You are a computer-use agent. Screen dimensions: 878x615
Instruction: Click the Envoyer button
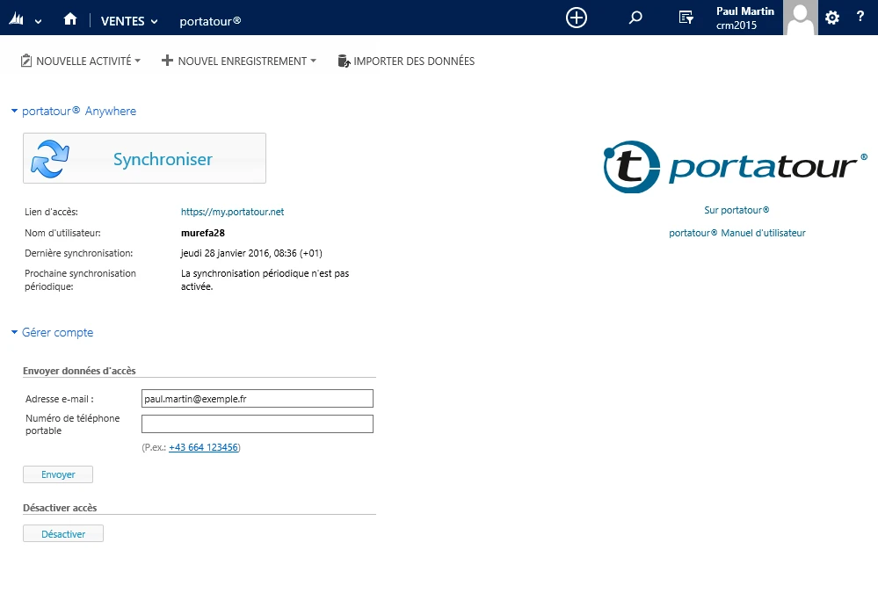click(x=58, y=474)
